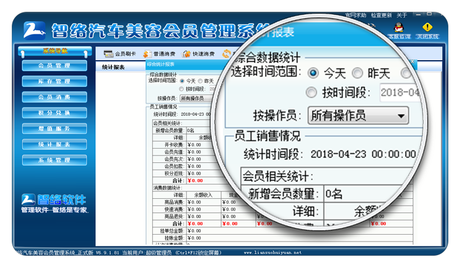
Task: Open the 关于 menu item
Action: 401,15
